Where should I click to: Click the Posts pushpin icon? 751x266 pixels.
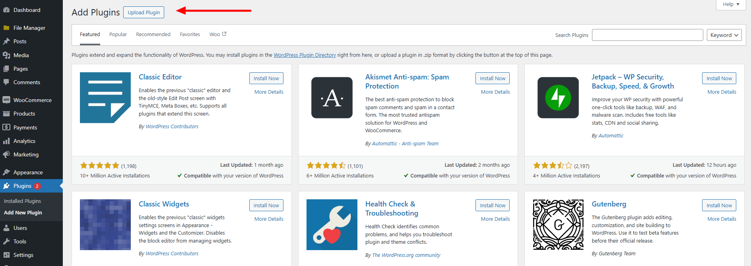coord(6,41)
